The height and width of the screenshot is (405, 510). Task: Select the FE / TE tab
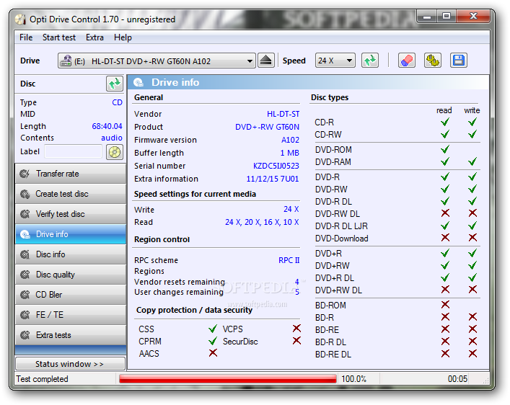(x=71, y=315)
